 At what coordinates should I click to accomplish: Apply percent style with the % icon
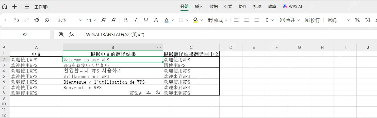click(x=357, y=20)
